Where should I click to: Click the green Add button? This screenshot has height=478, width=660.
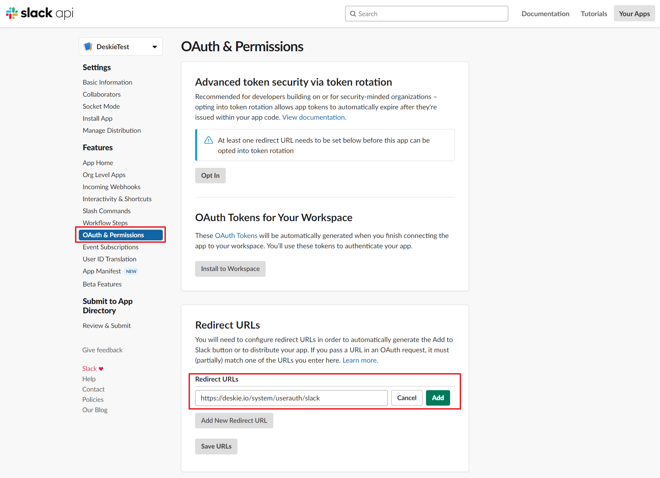(x=438, y=398)
